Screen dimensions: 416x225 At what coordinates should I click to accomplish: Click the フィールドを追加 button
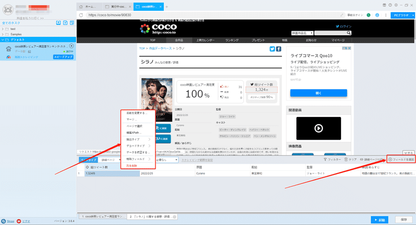point(401,160)
